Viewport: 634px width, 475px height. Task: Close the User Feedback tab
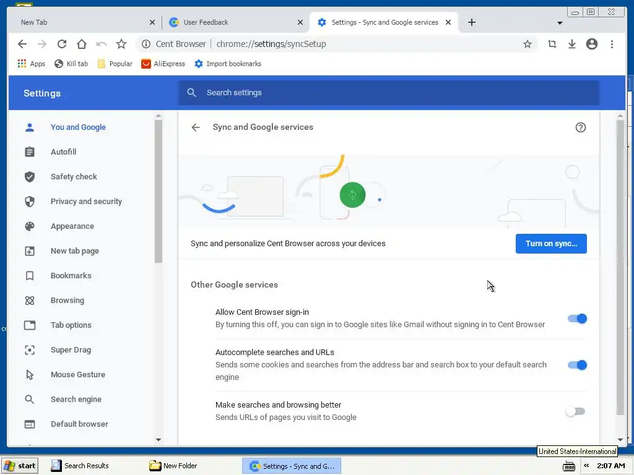pos(300,23)
